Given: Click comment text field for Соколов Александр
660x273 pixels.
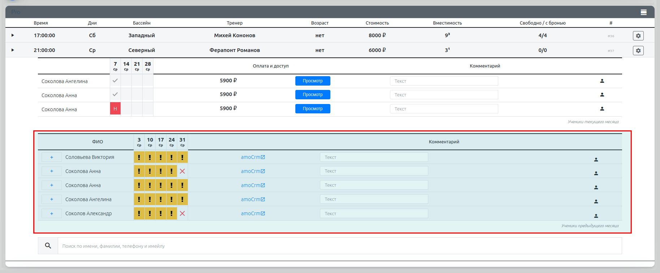Looking at the screenshot, I should tap(374, 213).
